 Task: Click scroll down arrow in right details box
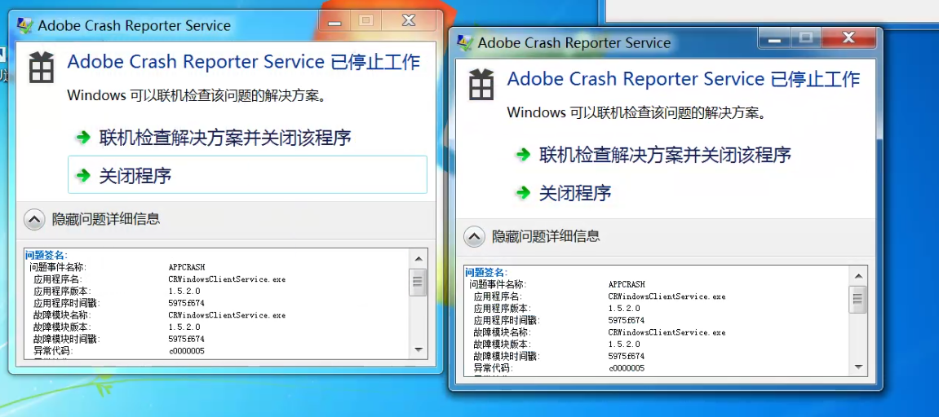click(x=858, y=367)
